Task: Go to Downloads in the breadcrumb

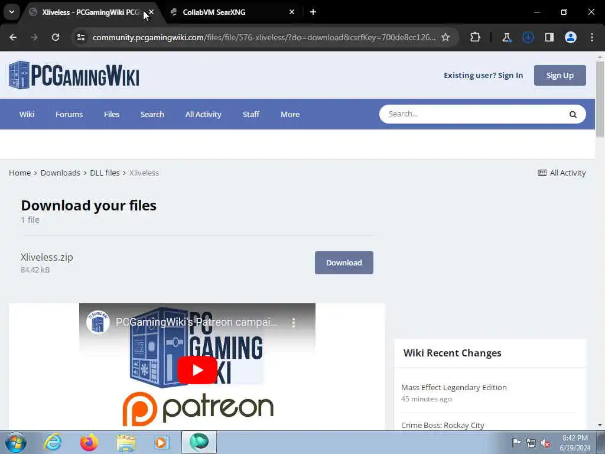Action: (60, 173)
